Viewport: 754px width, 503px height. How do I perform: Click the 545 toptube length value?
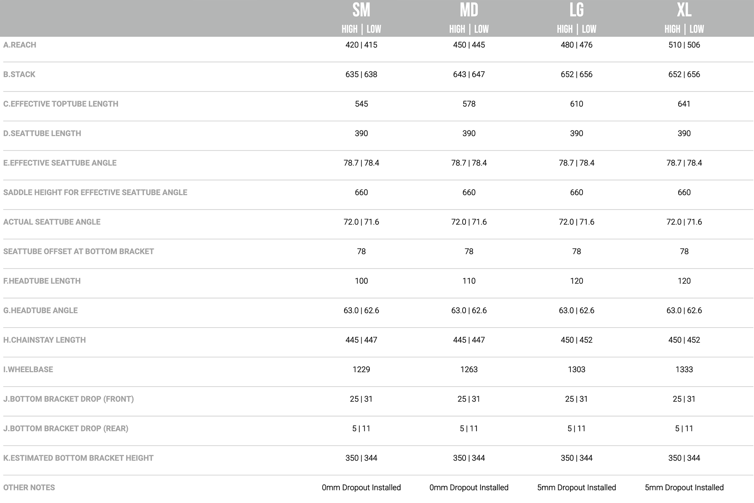tap(361, 104)
